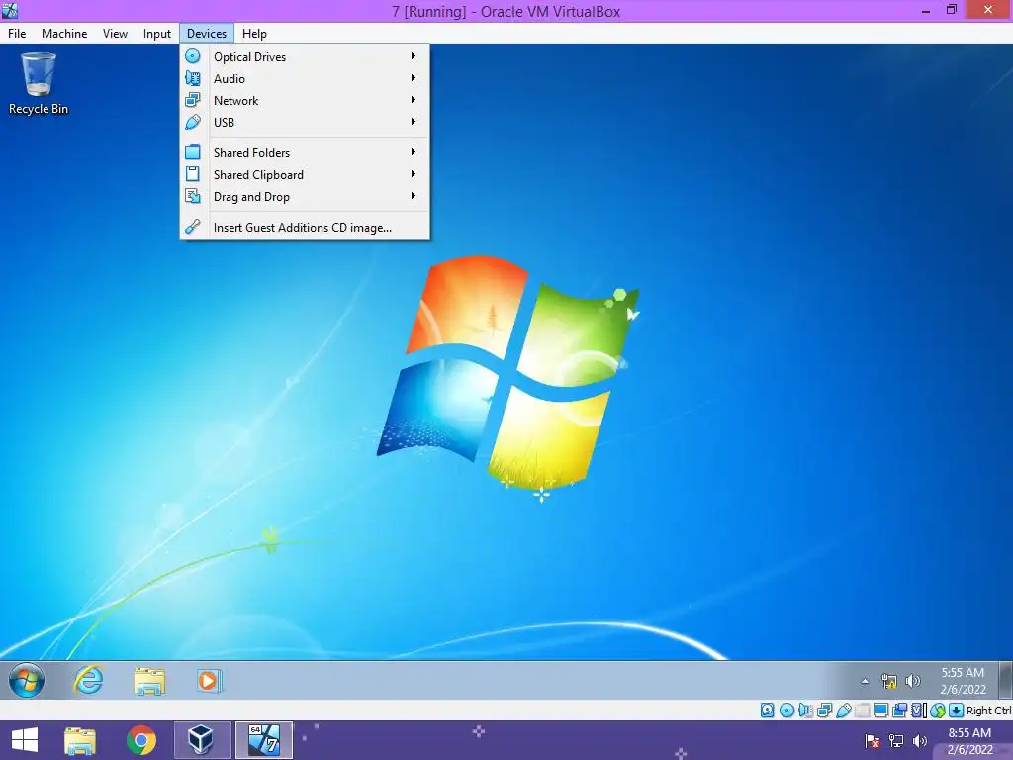Click the USB status bar indicator
The width and height of the screenshot is (1013, 760).
pyautogui.click(x=843, y=711)
